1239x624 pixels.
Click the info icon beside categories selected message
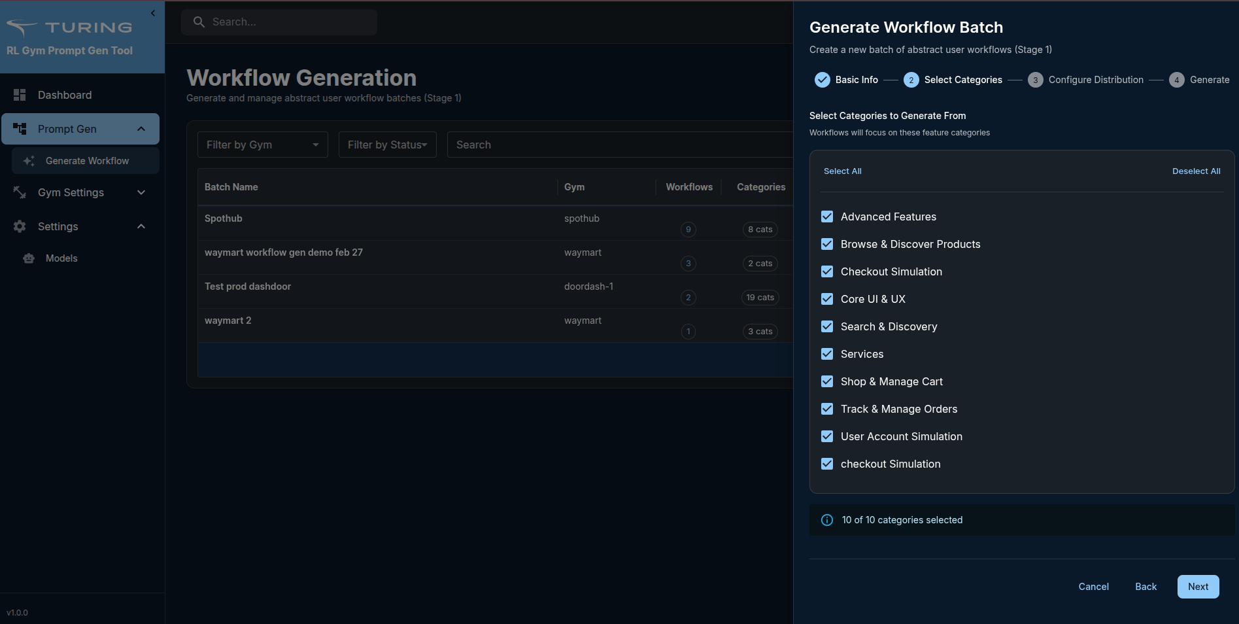pos(826,520)
